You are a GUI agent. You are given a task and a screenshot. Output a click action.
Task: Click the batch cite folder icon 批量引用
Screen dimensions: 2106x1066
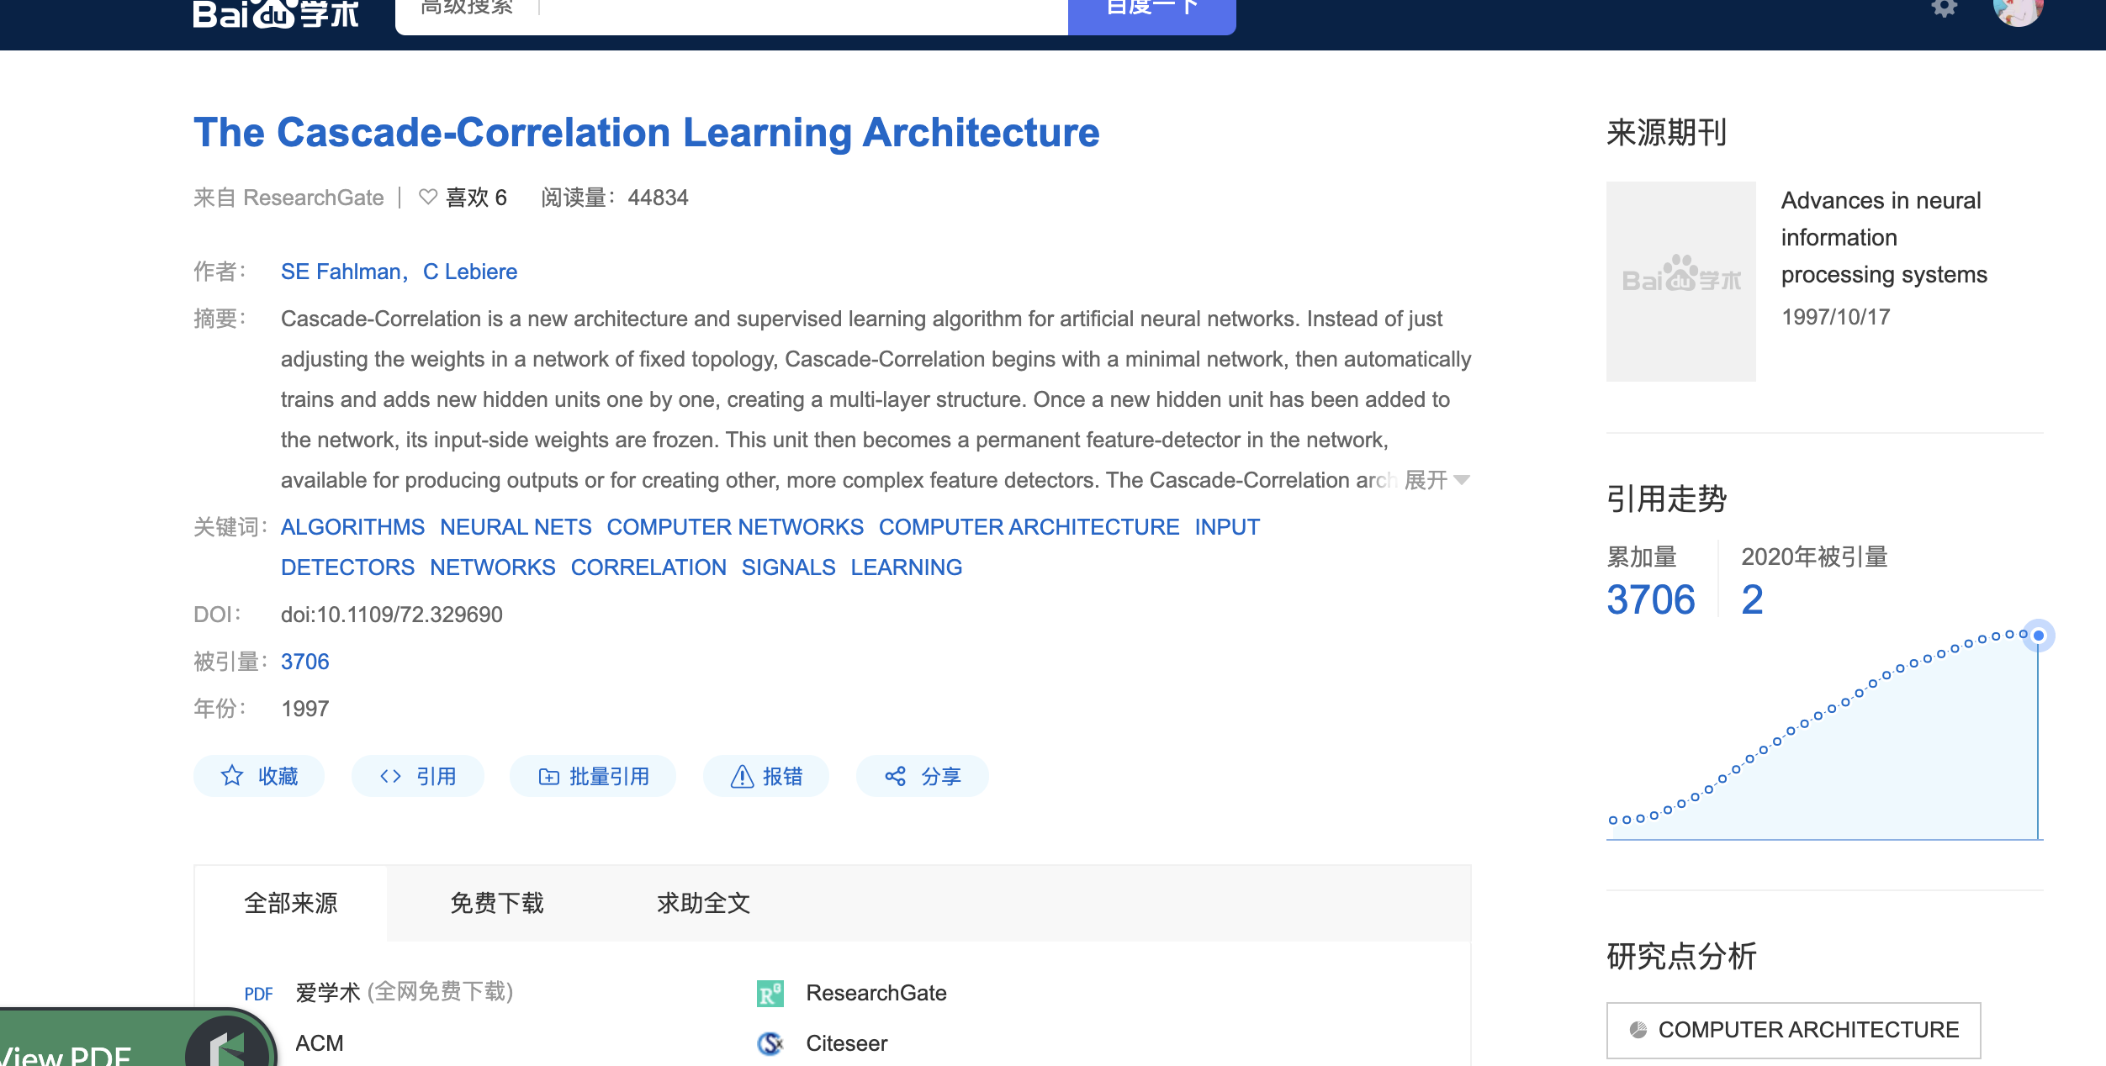[x=548, y=776]
